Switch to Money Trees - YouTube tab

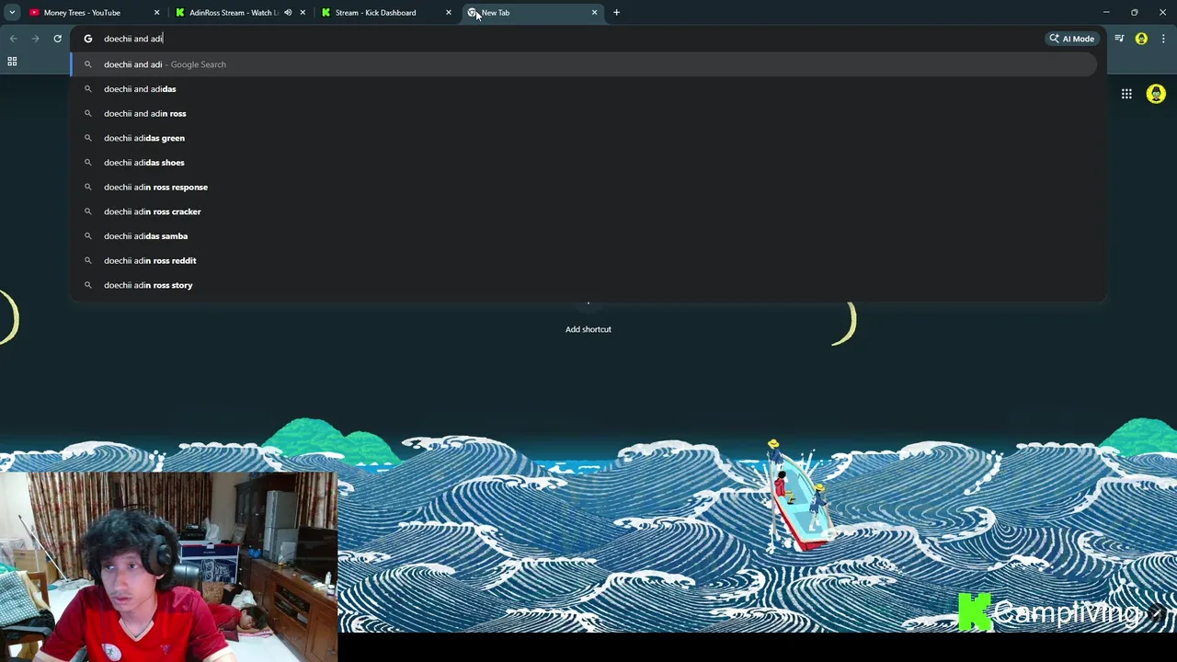click(94, 13)
